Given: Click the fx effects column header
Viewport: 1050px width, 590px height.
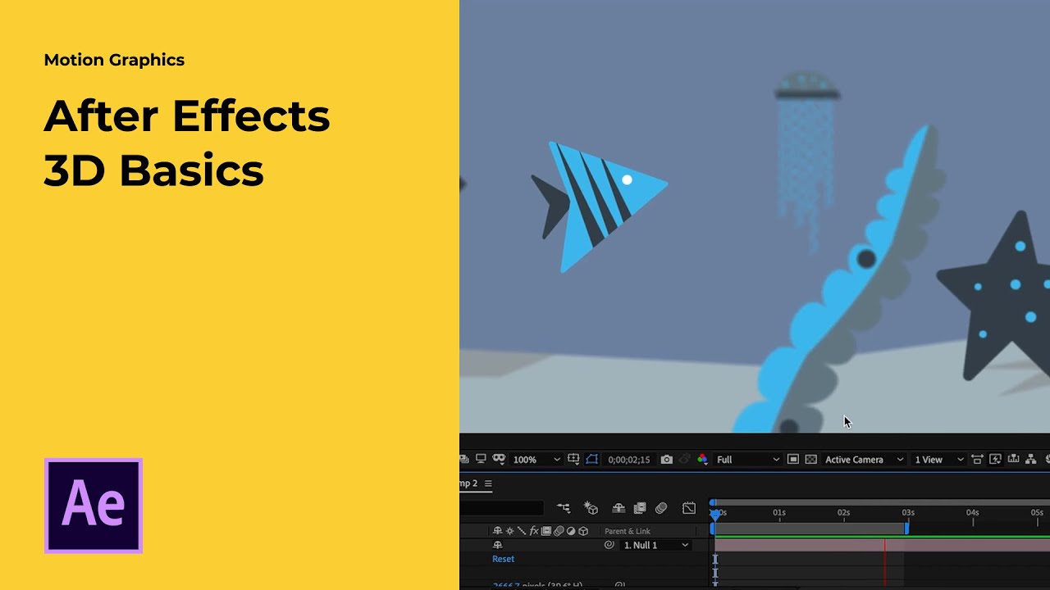Looking at the screenshot, I should point(534,531).
